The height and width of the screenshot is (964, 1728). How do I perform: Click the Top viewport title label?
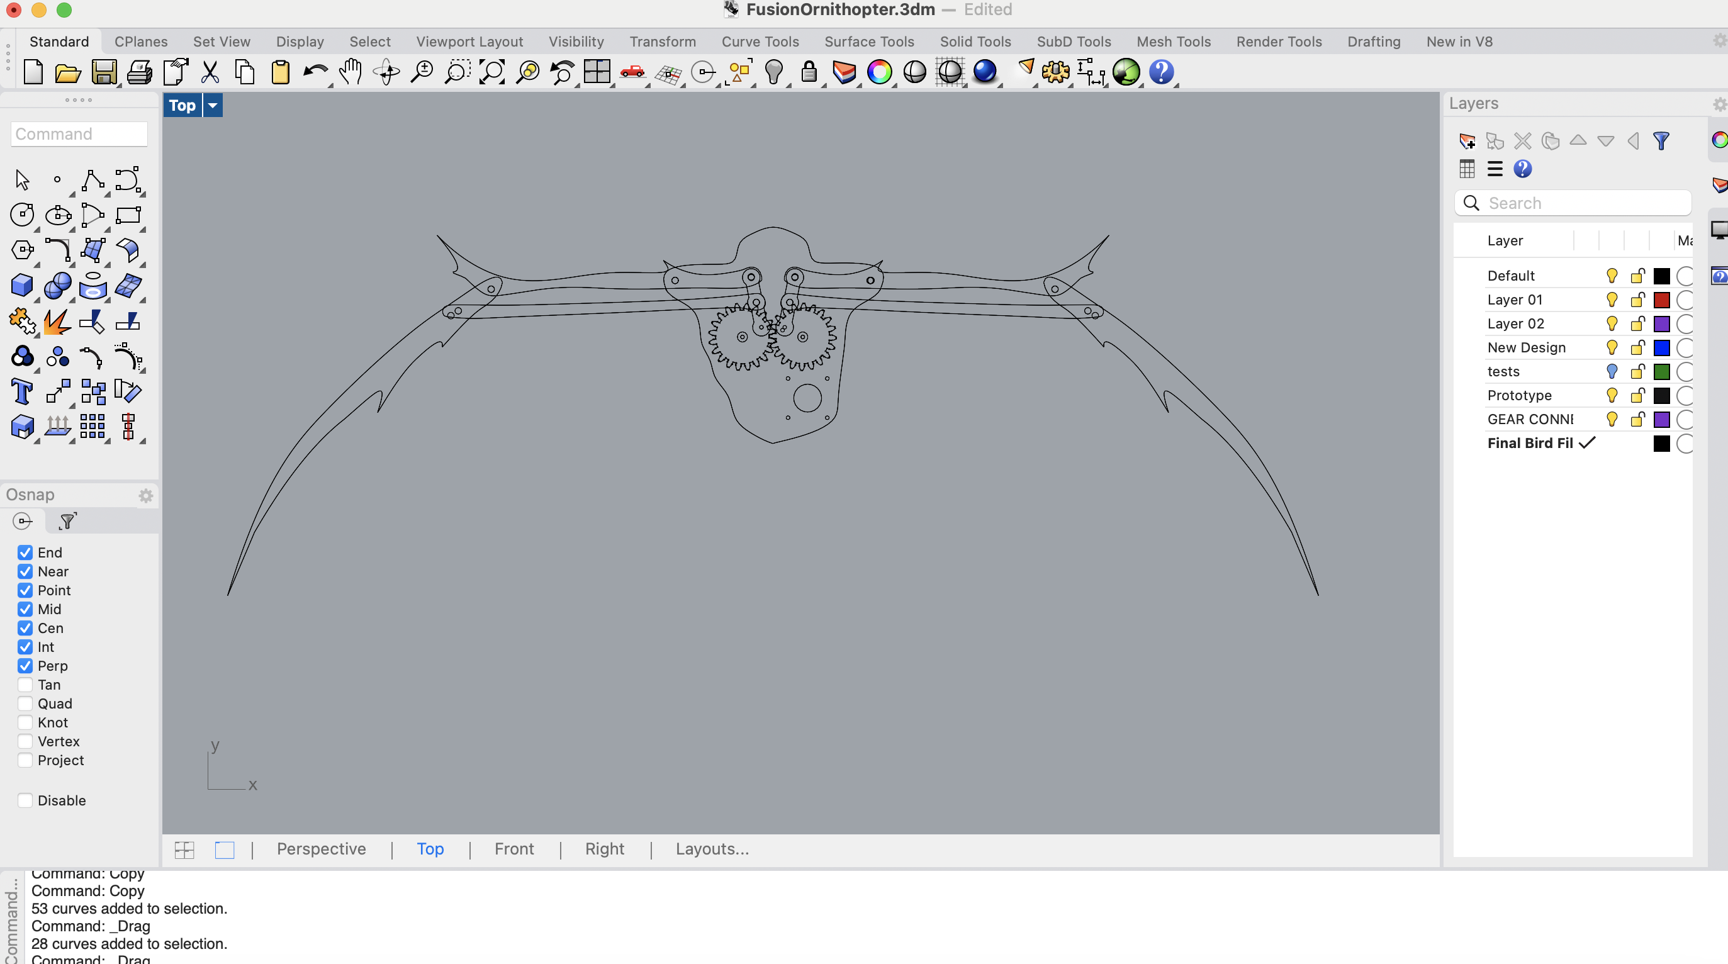(182, 105)
